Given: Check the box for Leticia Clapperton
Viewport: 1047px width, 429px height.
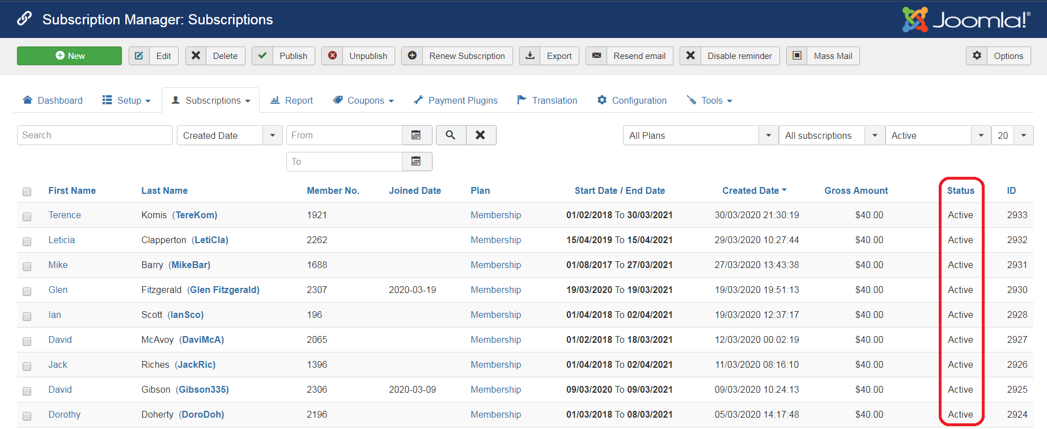Looking at the screenshot, I should (27, 241).
